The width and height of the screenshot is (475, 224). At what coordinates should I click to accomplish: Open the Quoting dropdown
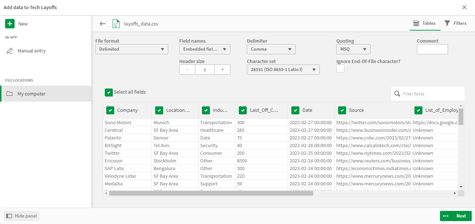[353, 49]
